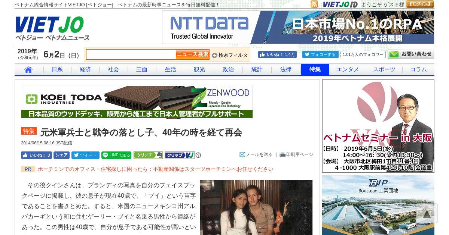Click メールを送る email link
The image size is (449, 235).
(256, 154)
